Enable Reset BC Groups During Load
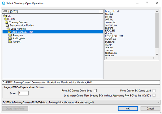Viewport: 162px width, 114px height. tap(95, 91)
